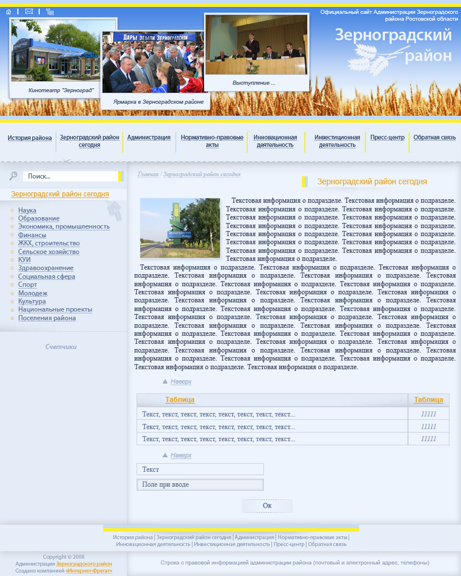Screen dimensions: 461x576
Task: Open Нормативно-правовые акты menu item
Action: [212, 141]
